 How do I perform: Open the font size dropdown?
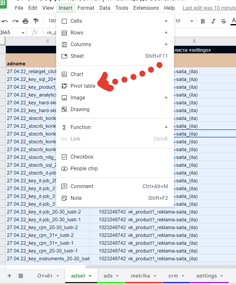pos(192,21)
